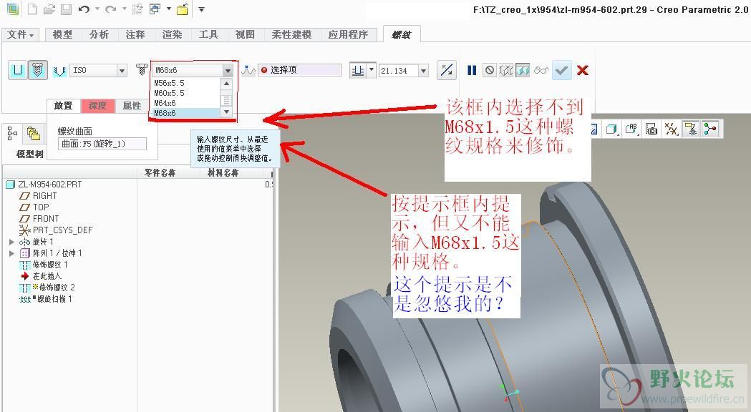Open the depth option dropdown arrow
The width and height of the screenshot is (751, 412).
click(x=371, y=70)
